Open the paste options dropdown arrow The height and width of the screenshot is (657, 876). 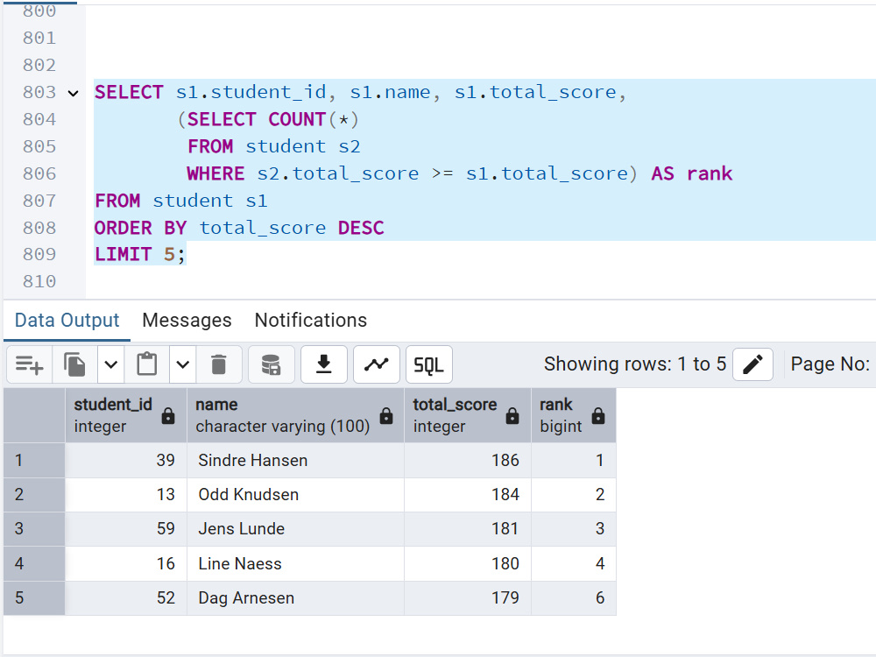[183, 364]
